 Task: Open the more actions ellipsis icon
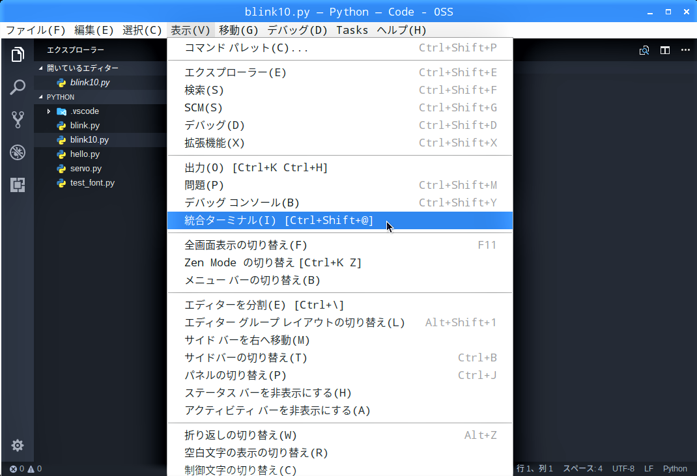(x=685, y=50)
